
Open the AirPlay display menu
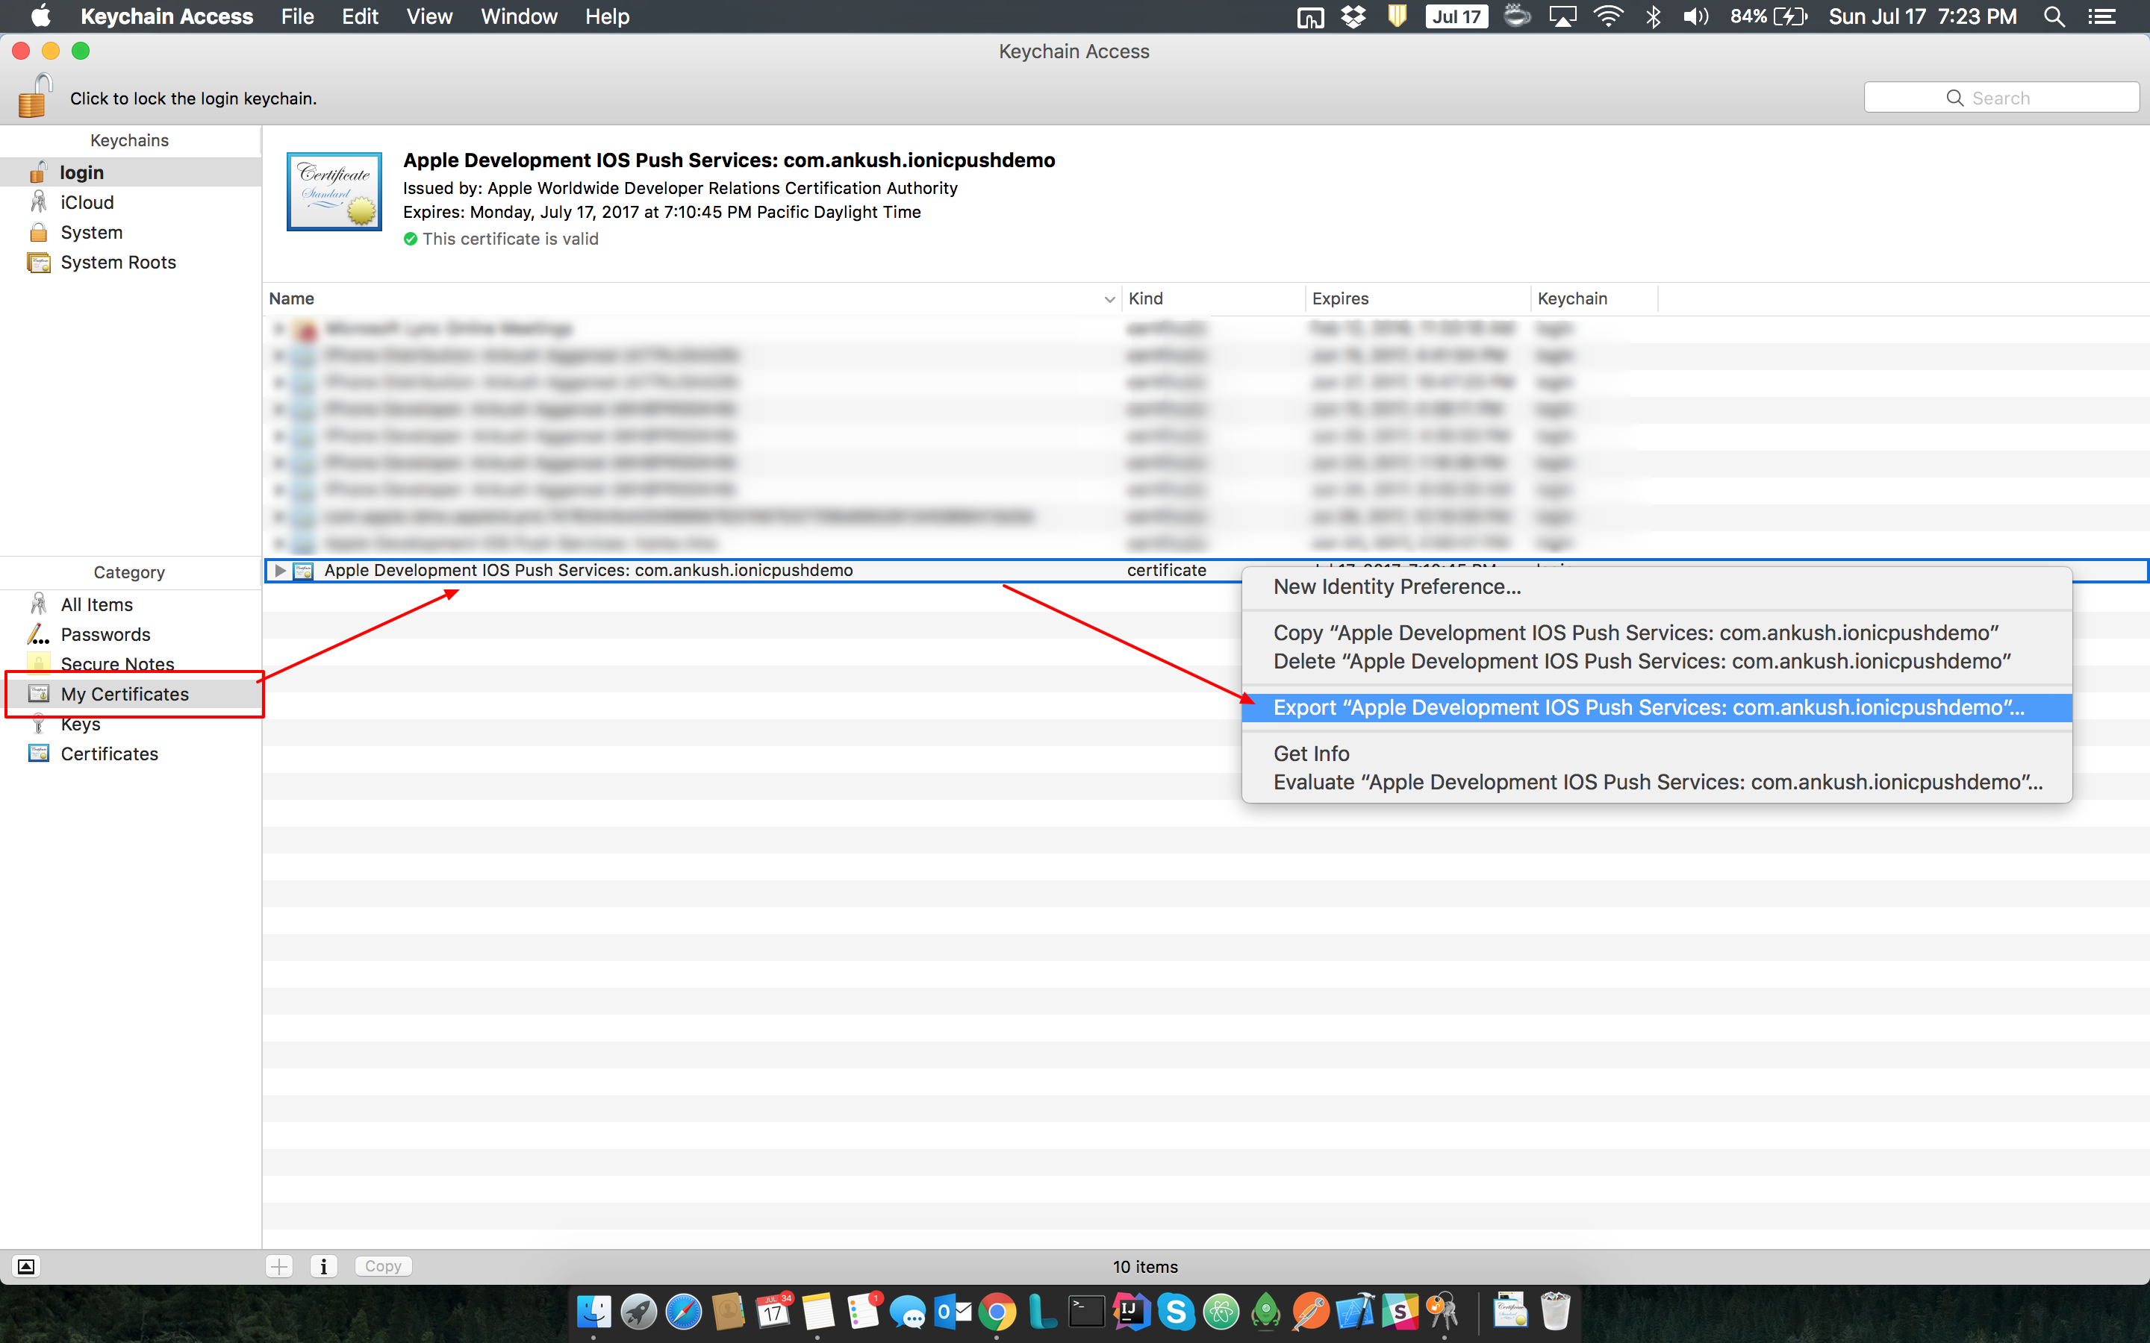tap(1562, 16)
